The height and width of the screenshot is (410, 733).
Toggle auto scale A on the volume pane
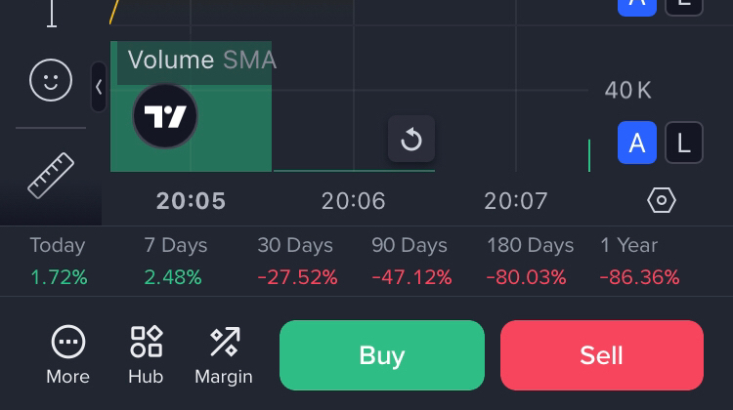click(x=637, y=144)
